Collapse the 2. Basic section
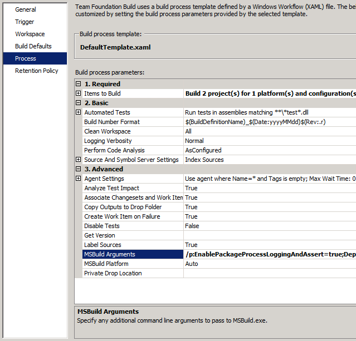Screen dimensions: 356x341 (79, 103)
